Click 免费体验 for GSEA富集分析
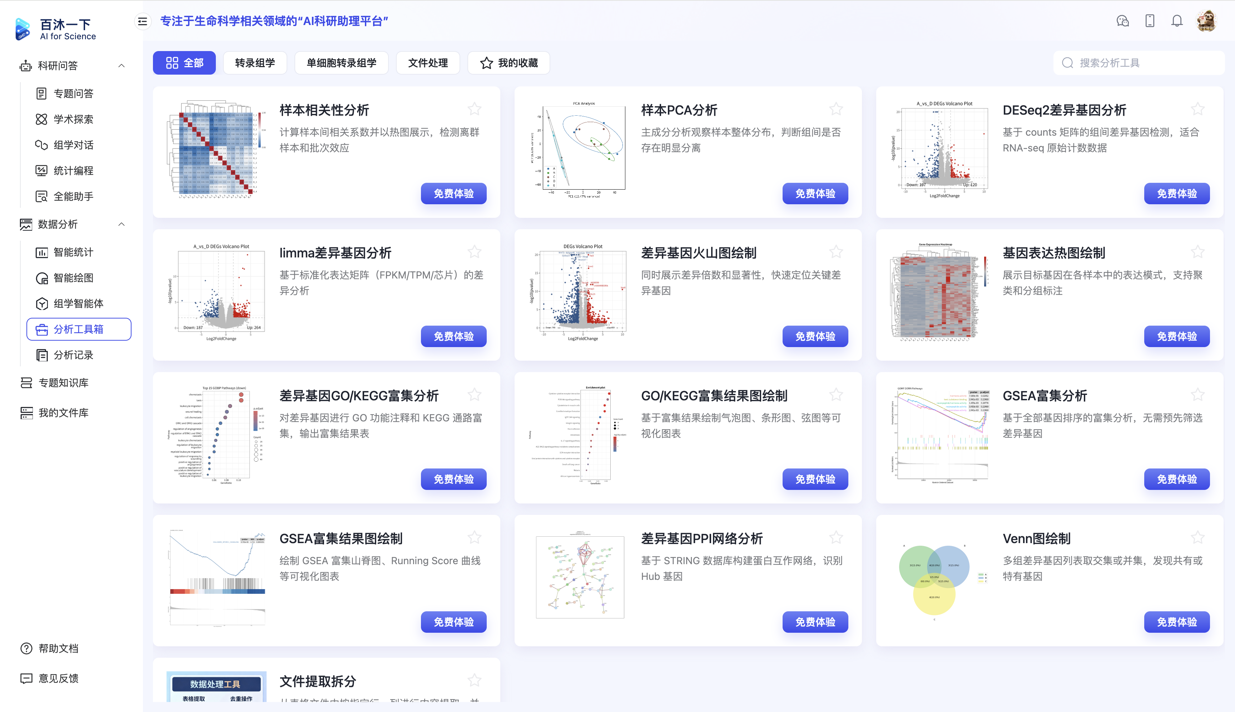The image size is (1235, 712). click(x=1177, y=479)
